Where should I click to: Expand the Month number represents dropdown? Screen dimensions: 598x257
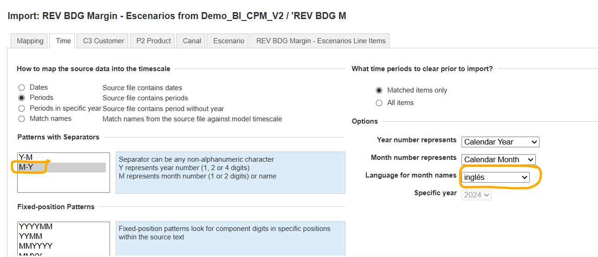pos(498,159)
